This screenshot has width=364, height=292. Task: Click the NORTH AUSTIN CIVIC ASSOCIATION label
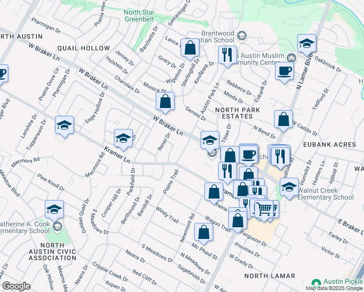(53, 252)
